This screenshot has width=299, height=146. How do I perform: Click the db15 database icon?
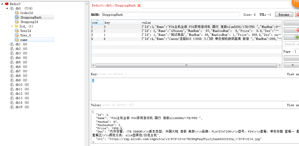click(x=12, y=107)
